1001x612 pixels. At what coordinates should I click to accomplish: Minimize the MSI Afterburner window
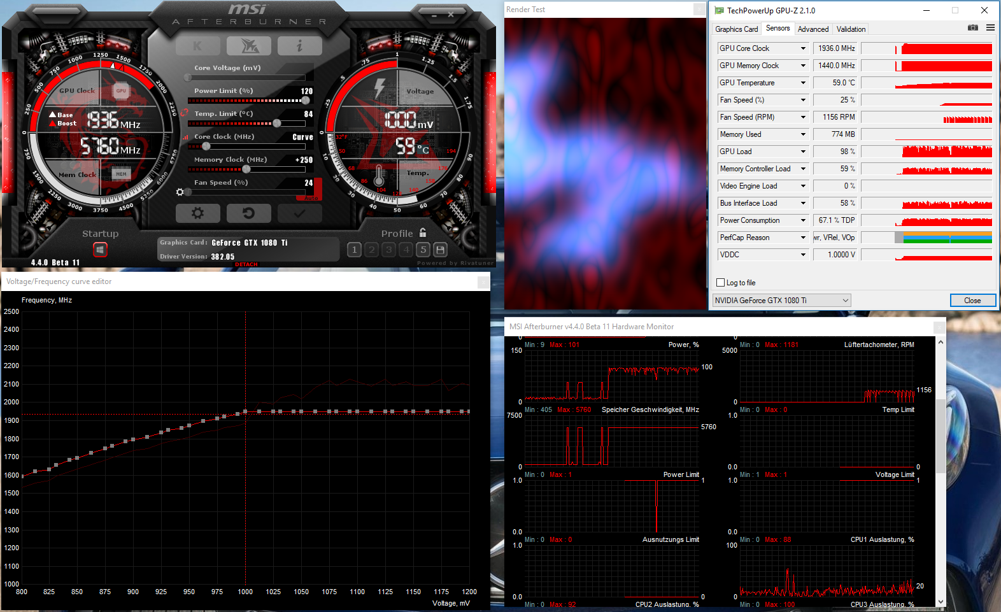(435, 14)
